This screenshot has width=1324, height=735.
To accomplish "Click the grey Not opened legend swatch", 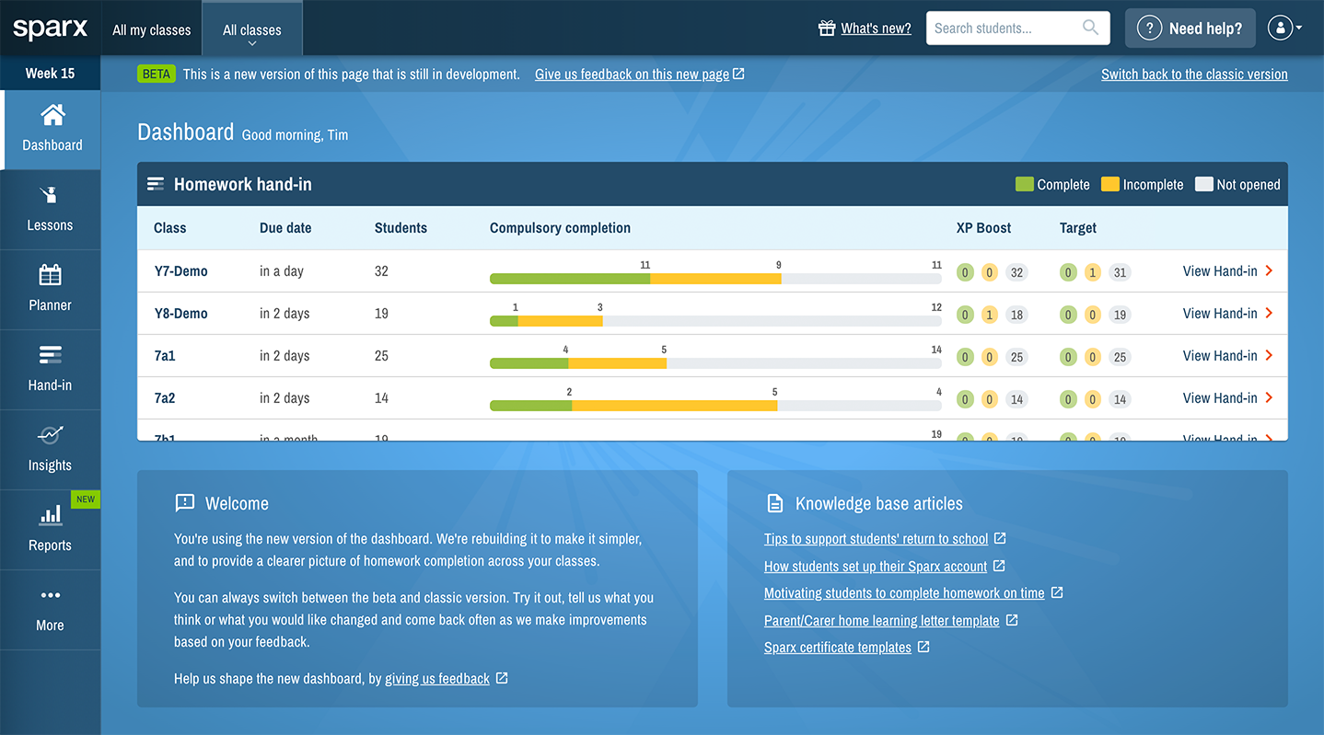I will click(1203, 184).
